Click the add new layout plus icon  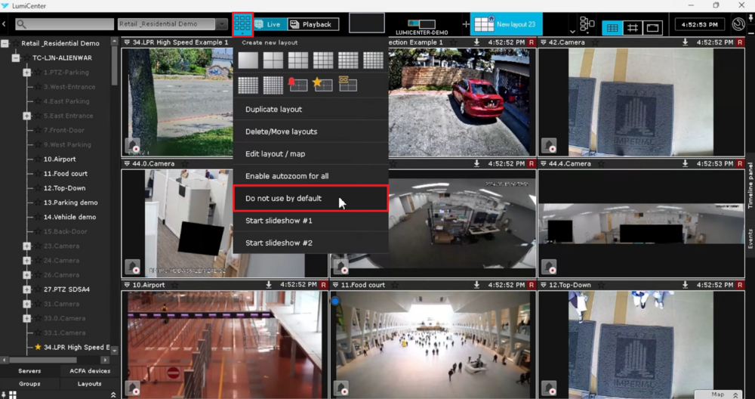(x=465, y=25)
